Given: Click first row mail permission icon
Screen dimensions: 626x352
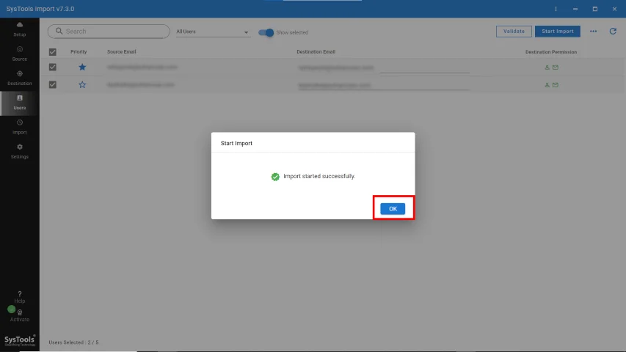Looking at the screenshot, I should click(x=556, y=67).
